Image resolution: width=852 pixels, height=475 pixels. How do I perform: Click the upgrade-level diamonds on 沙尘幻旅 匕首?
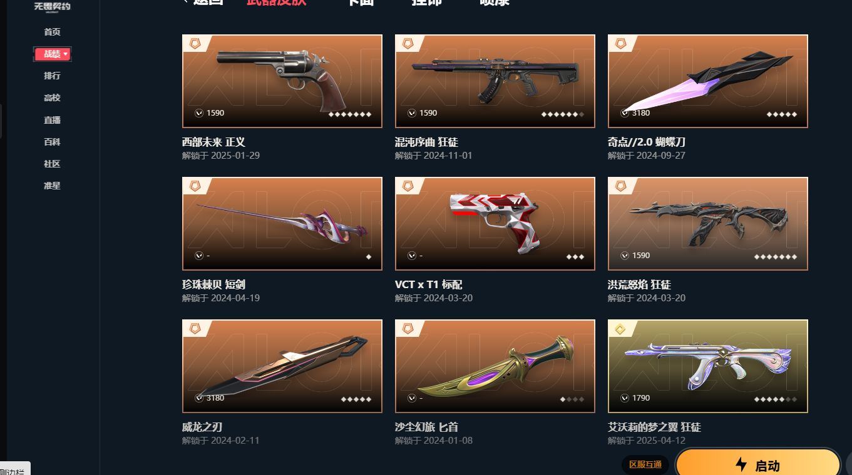coord(572,399)
